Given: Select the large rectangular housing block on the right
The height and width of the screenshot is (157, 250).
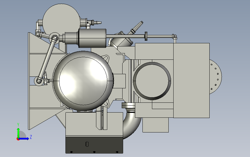Looking at the screenshot, I should click(191, 81).
